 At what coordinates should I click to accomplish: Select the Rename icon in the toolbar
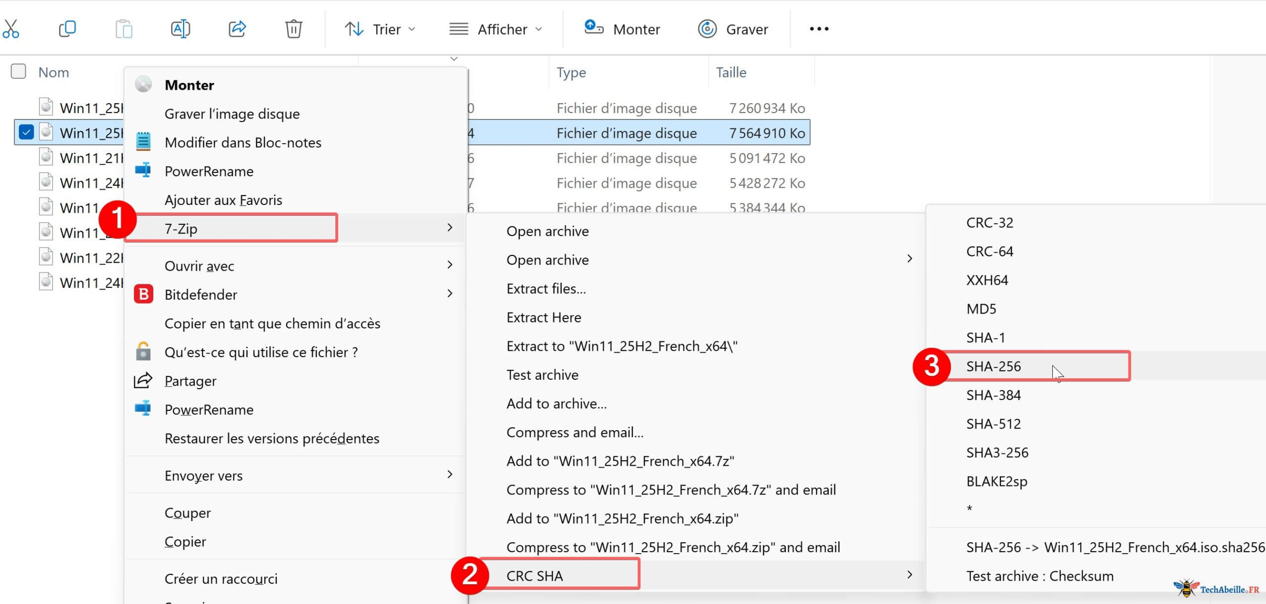click(x=181, y=28)
